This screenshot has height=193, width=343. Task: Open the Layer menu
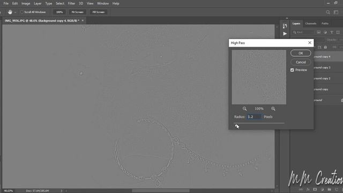(x=38, y=4)
